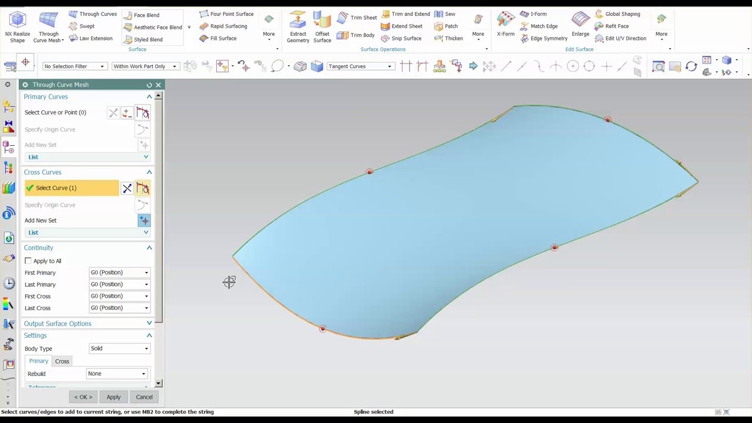Open the Enlarge surface tool
Image resolution: width=752 pixels, height=423 pixels.
(580, 25)
